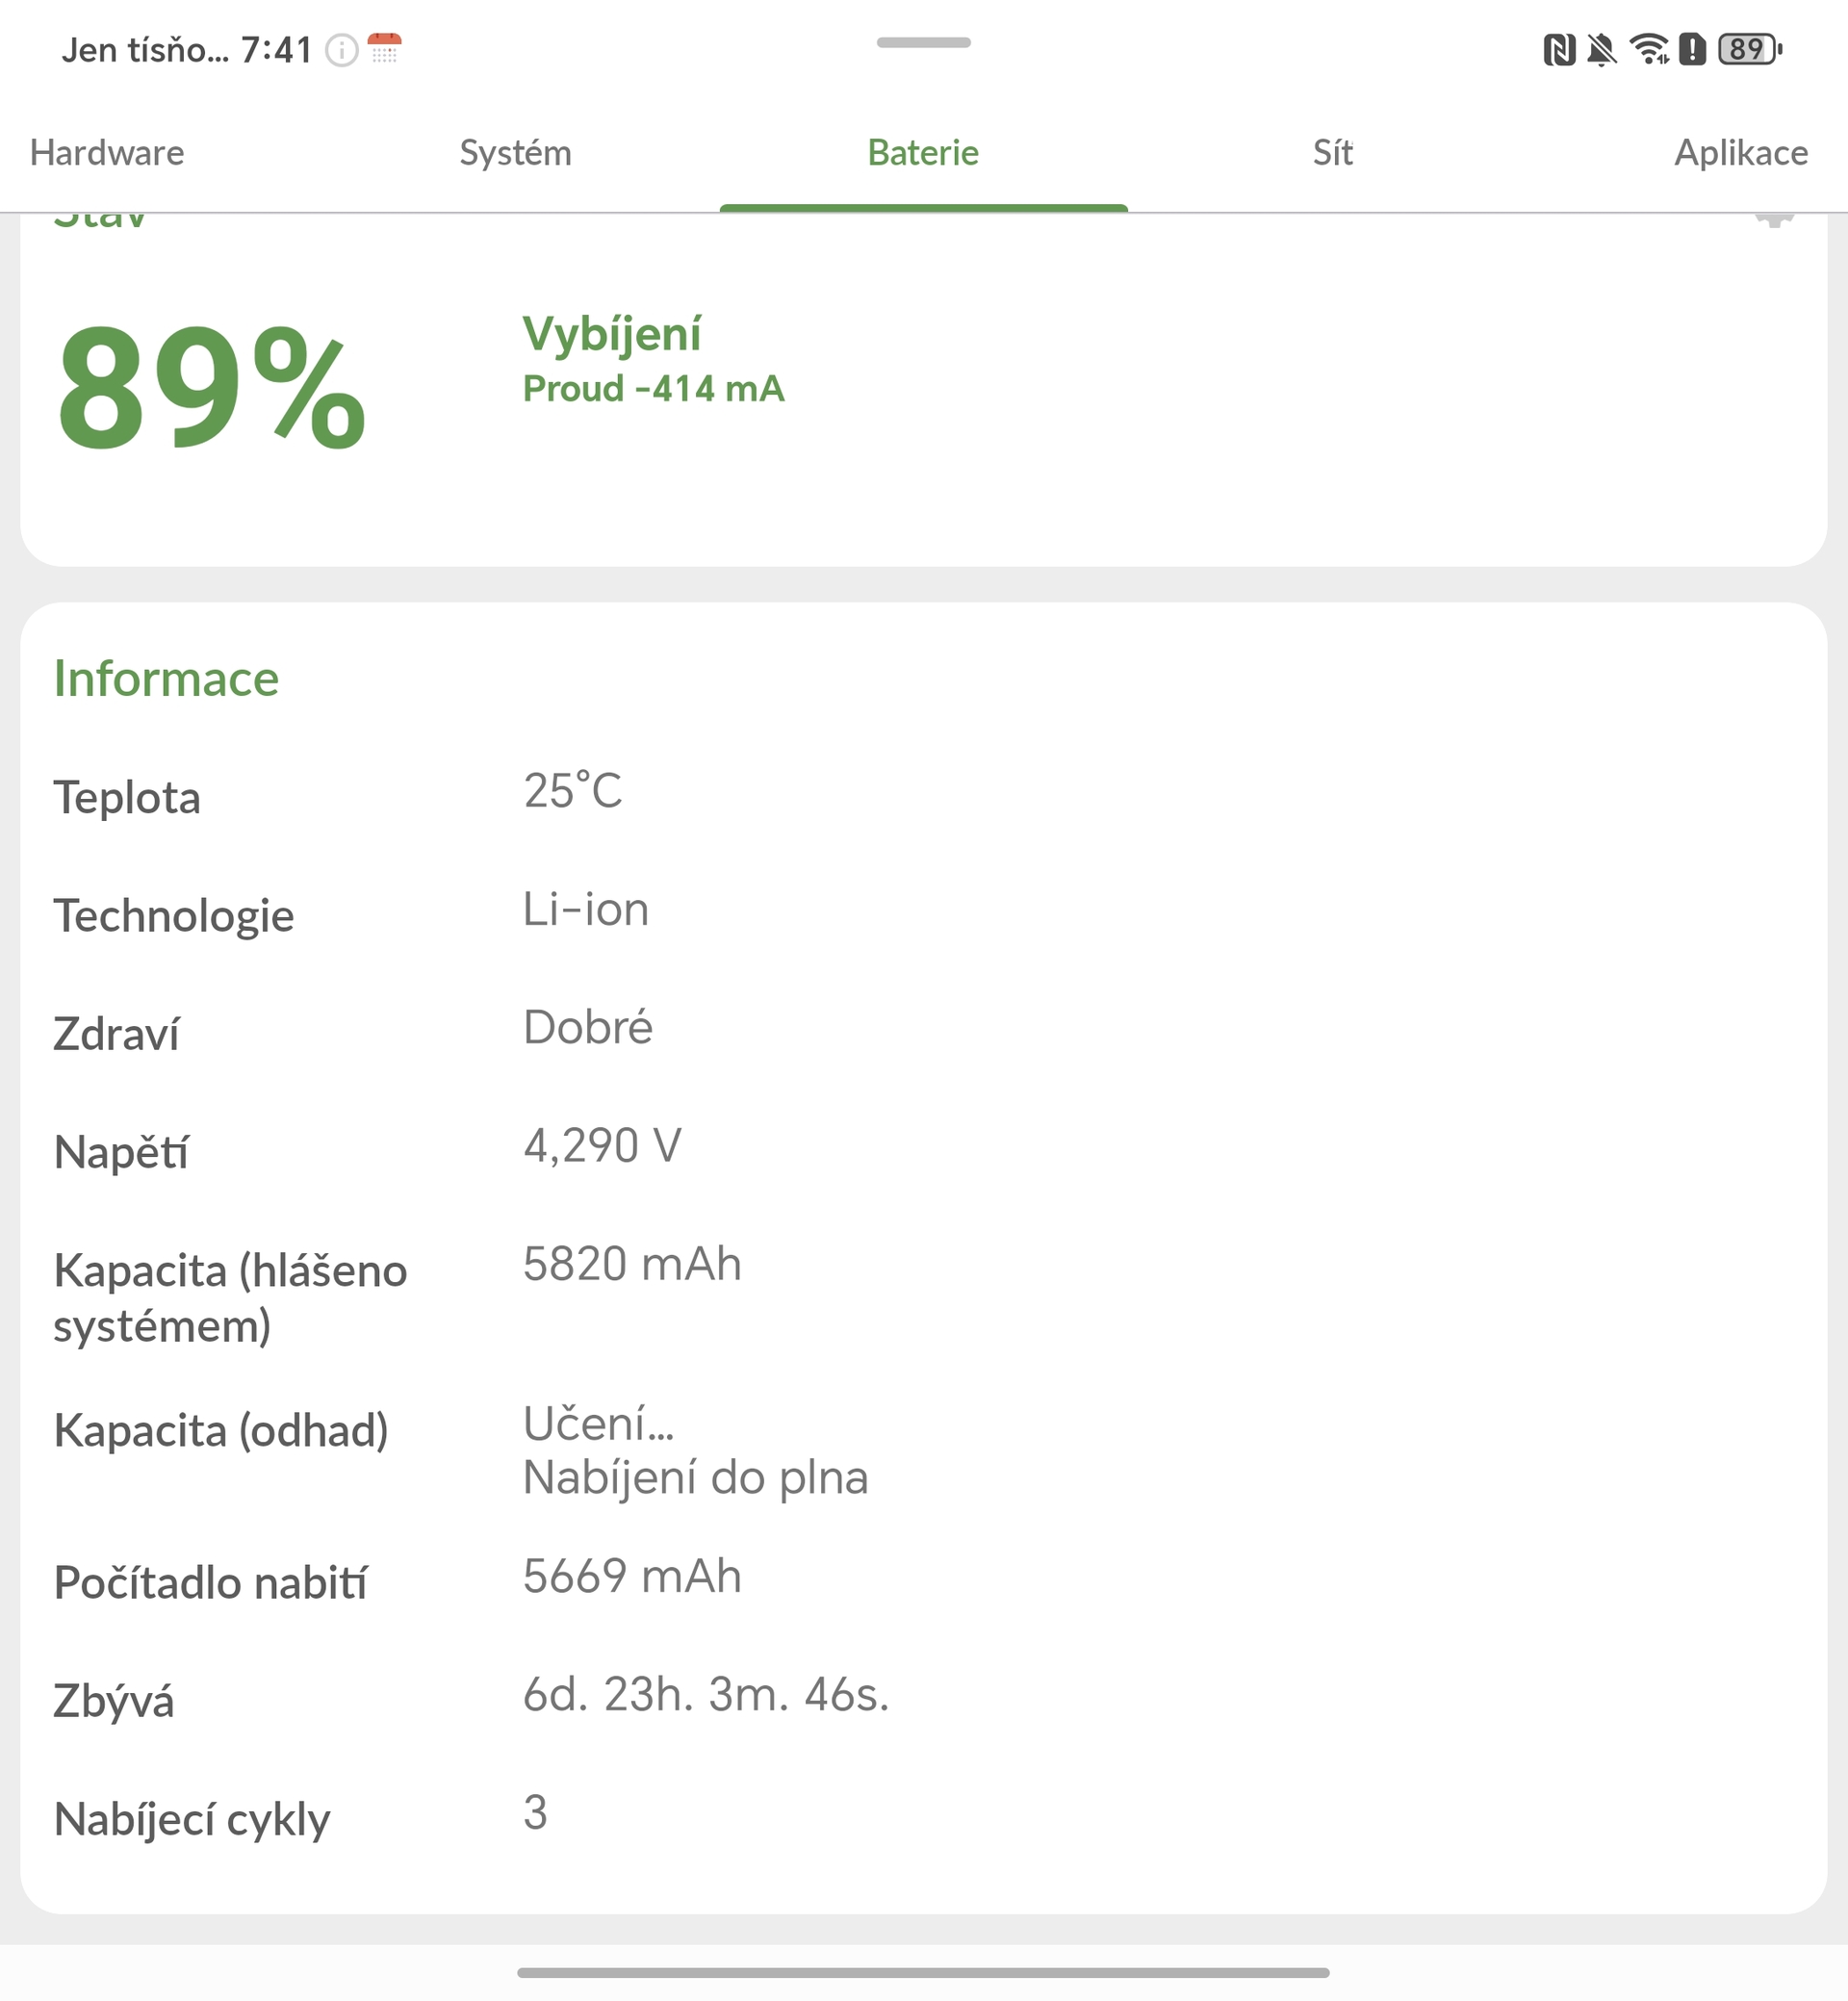Tap the bottom navigation gesture bar
This screenshot has width=1848, height=2001.
[923, 1972]
